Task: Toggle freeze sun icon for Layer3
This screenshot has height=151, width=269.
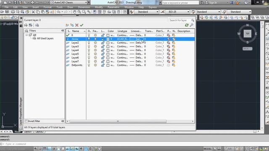Action: click(x=95, y=47)
